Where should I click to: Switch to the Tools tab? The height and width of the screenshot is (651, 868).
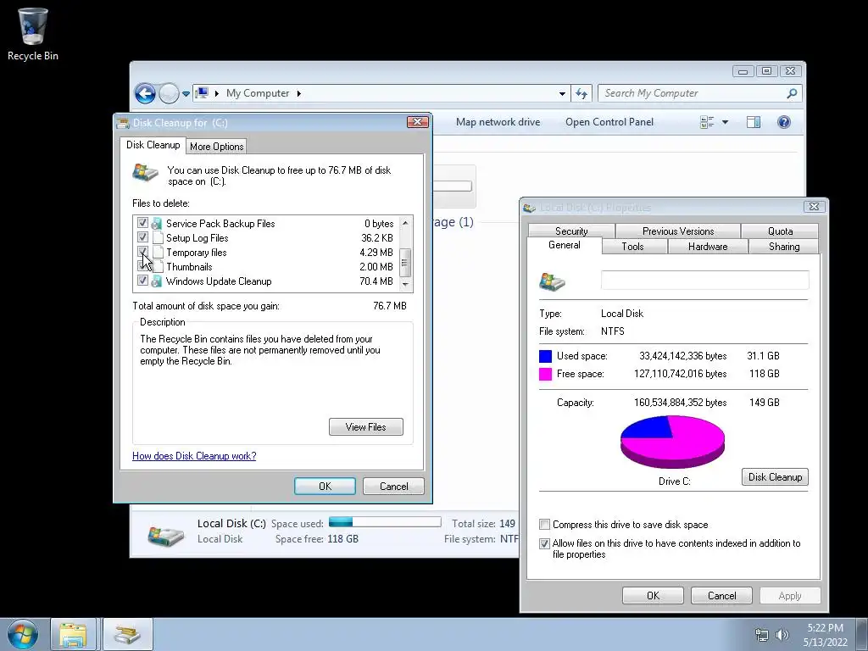point(632,247)
